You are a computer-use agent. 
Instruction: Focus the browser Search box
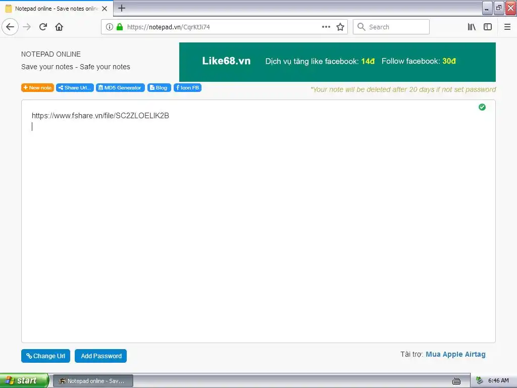click(x=391, y=27)
